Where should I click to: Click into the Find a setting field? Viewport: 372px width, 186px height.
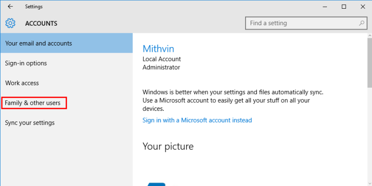pyautogui.click(x=306, y=23)
